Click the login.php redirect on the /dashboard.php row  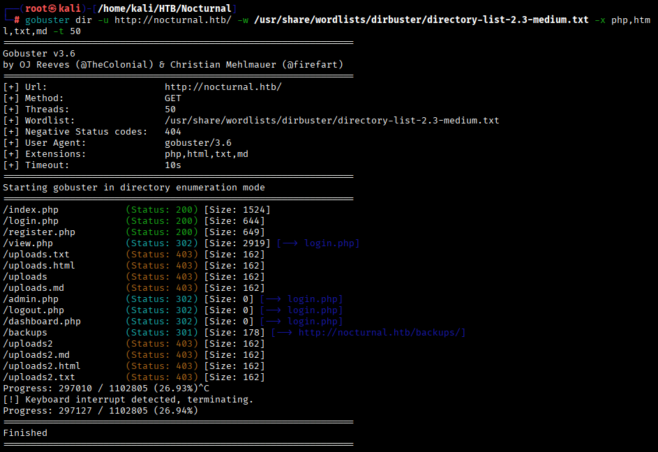point(315,322)
